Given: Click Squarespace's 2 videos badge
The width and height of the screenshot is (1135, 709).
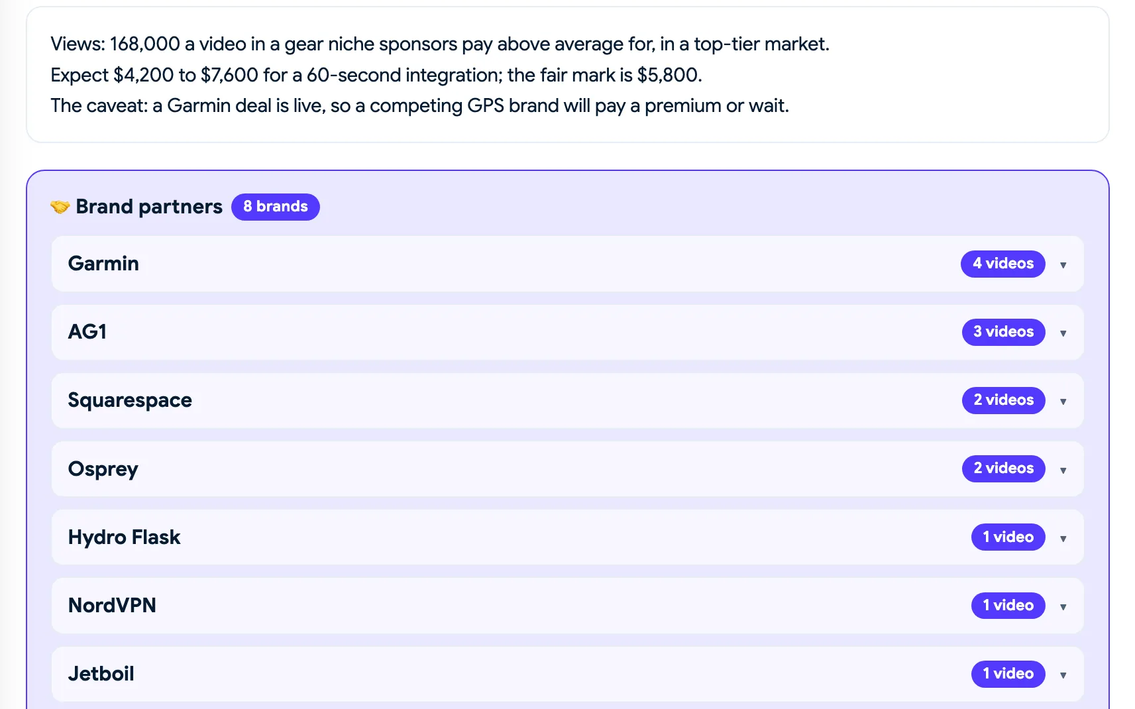Looking at the screenshot, I should (1003, 400).
